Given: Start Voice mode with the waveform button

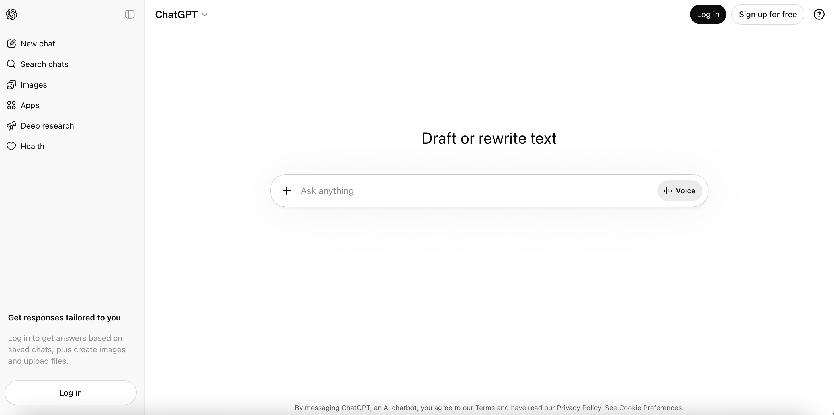Looking at the screenshot, I should [679, 190].
